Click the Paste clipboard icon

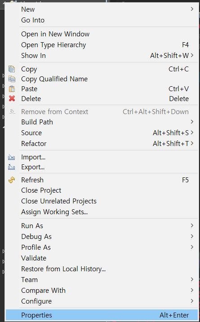pyautogui.click(x=12, y=89)
